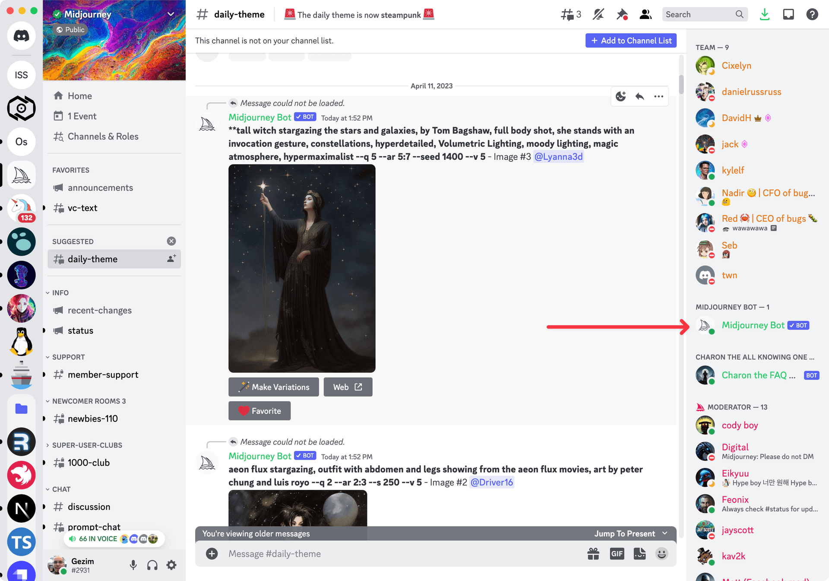Click the mute/unmute microphone icon

pos(133,565)
